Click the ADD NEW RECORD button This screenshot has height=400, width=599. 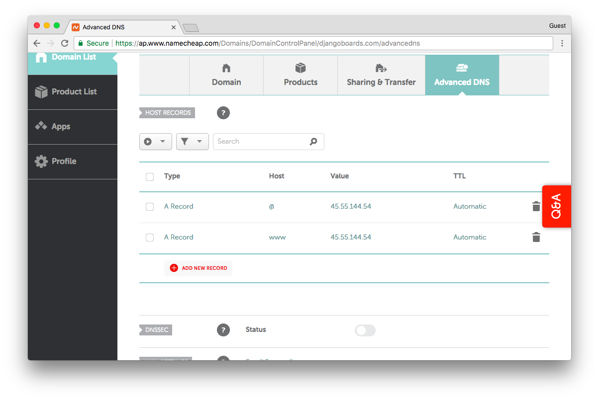(x=198, y=268)
